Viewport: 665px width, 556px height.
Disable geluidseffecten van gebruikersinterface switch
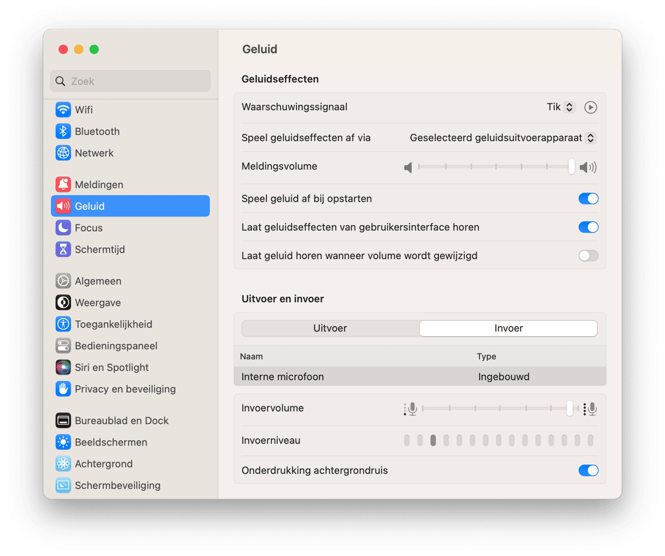pos(588,227)
